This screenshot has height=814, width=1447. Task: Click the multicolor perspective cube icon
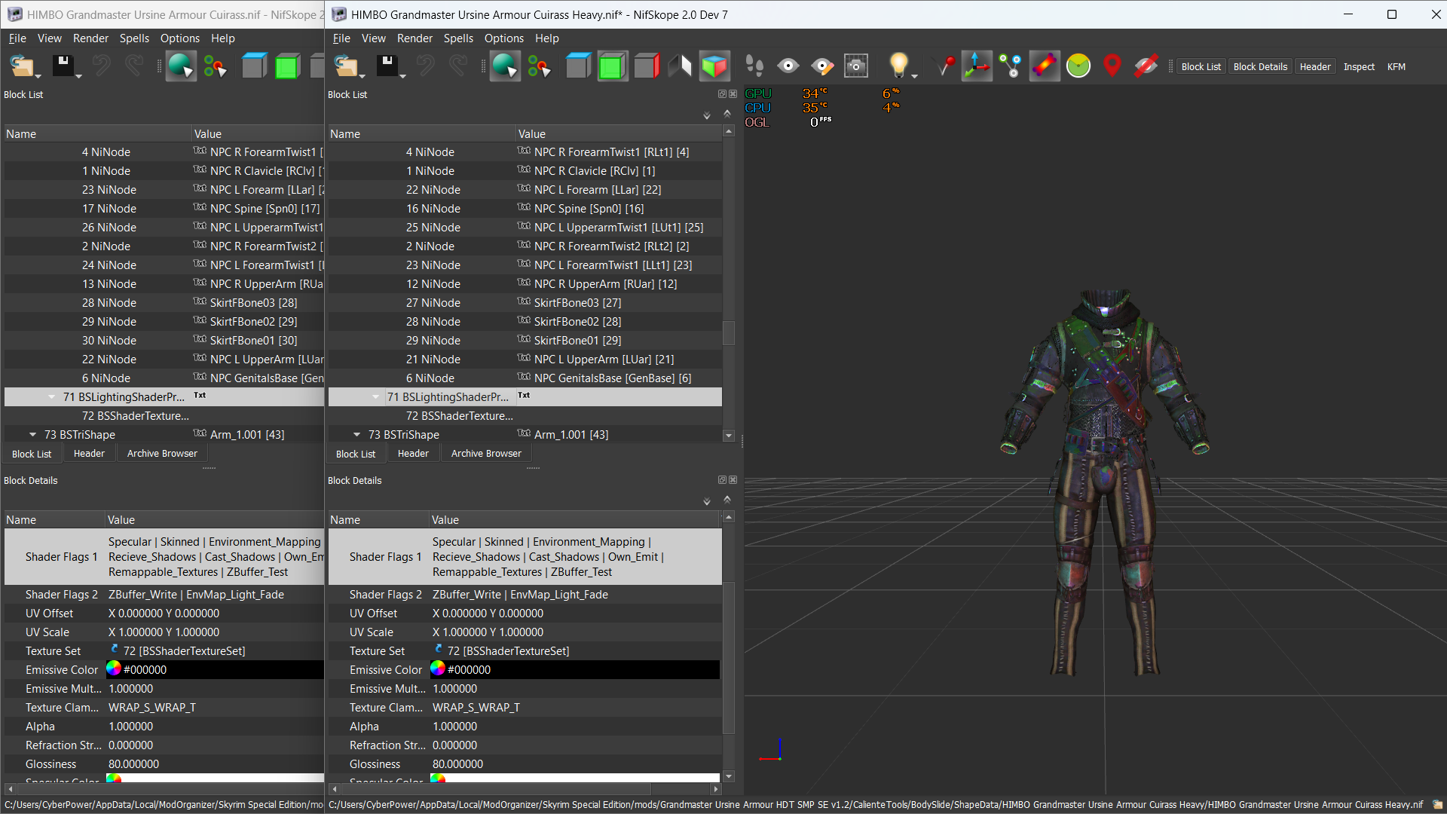click(714, 66)
